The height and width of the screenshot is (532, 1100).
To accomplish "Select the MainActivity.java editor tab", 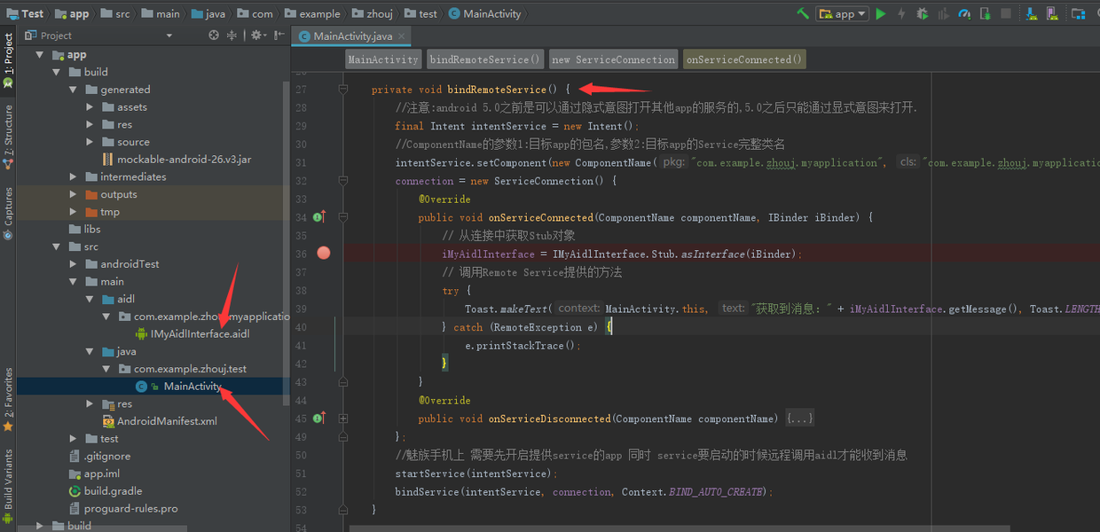I will point(353,36).
